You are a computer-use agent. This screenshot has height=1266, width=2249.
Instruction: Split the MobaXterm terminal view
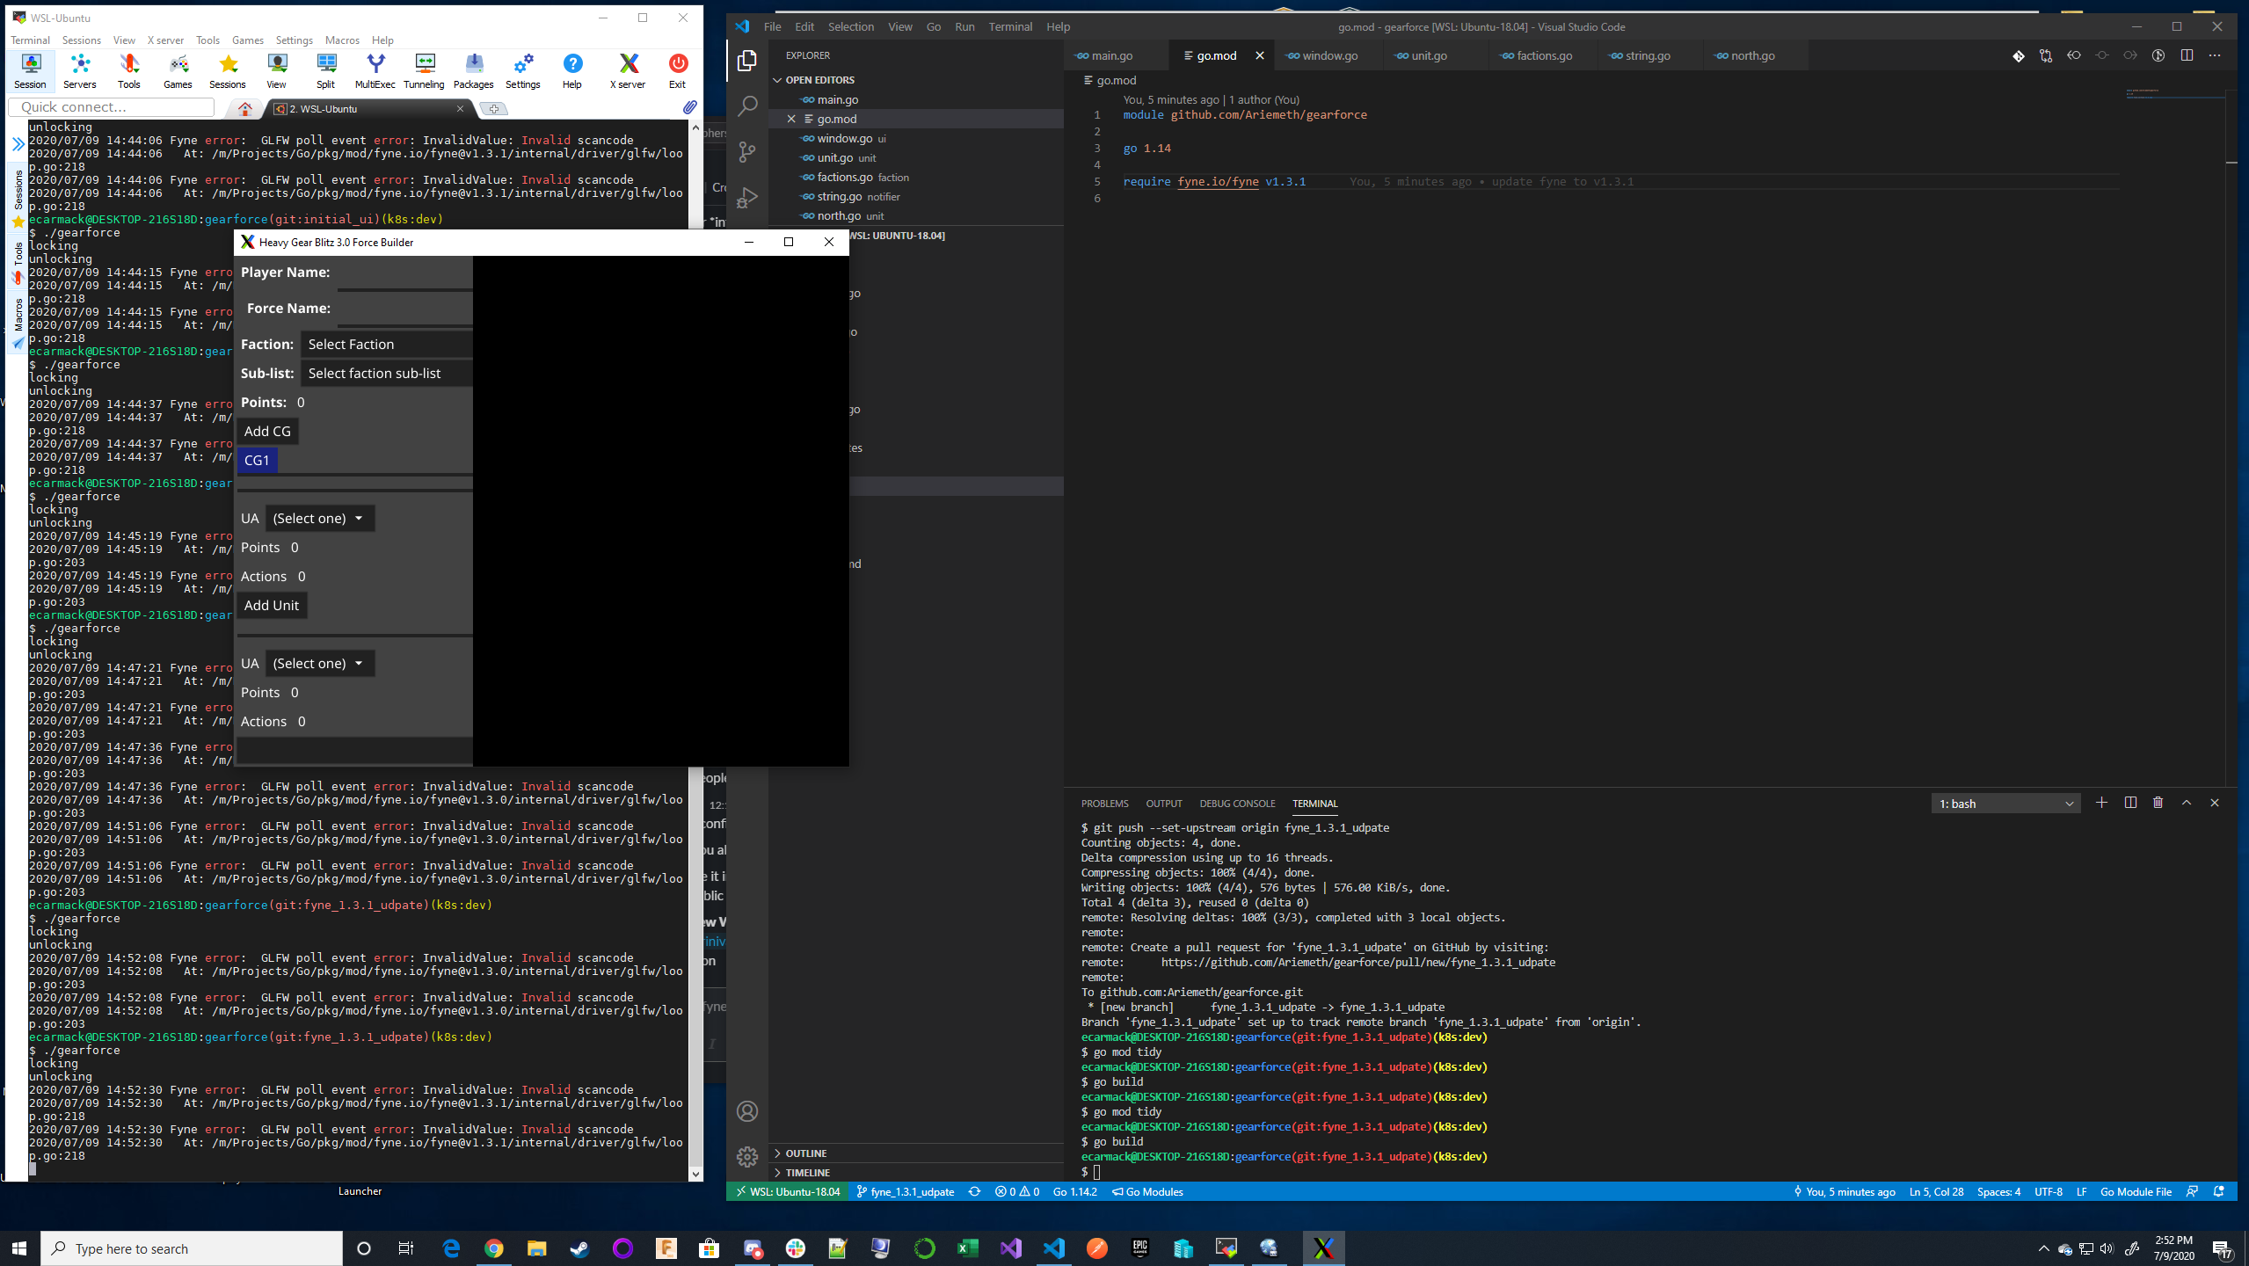pos(325,70)
